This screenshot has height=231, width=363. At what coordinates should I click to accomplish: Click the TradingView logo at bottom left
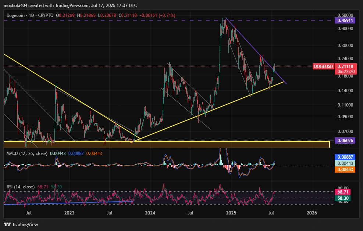pos(21,224)
